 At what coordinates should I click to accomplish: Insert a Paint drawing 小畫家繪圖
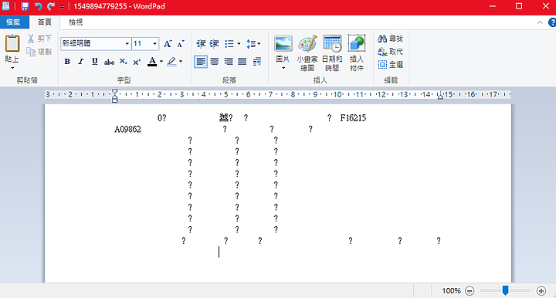click(307, 53)
